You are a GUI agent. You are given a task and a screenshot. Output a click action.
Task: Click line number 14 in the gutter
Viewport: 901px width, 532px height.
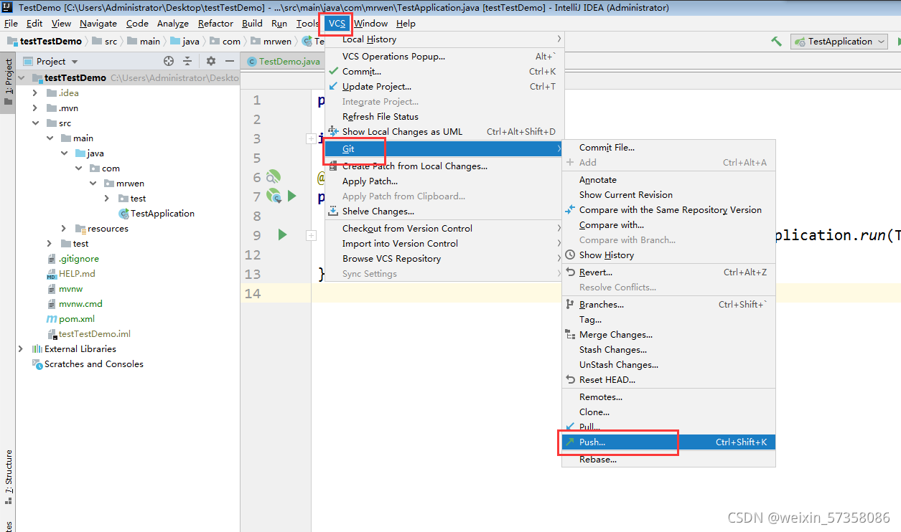click(x=252, y=293)
